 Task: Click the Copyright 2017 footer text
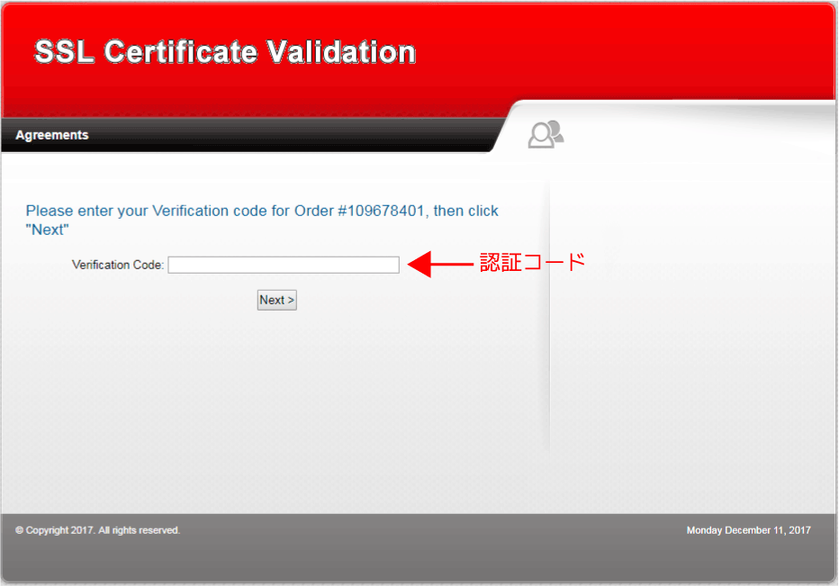click(x=97, y=530)
